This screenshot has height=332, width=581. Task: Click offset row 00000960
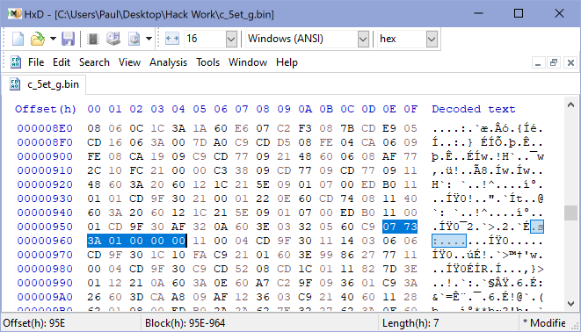click(45, 241)
